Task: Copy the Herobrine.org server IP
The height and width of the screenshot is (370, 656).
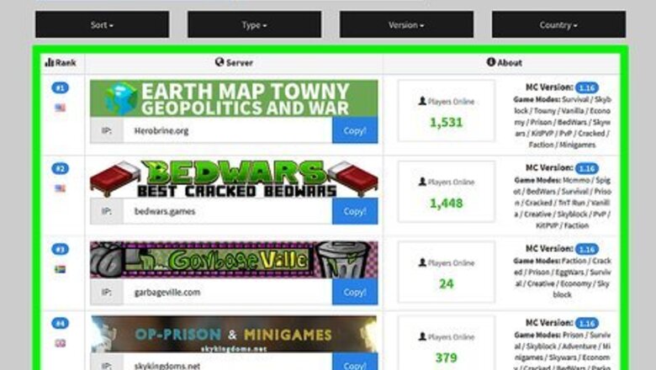Action: [355, 130]
